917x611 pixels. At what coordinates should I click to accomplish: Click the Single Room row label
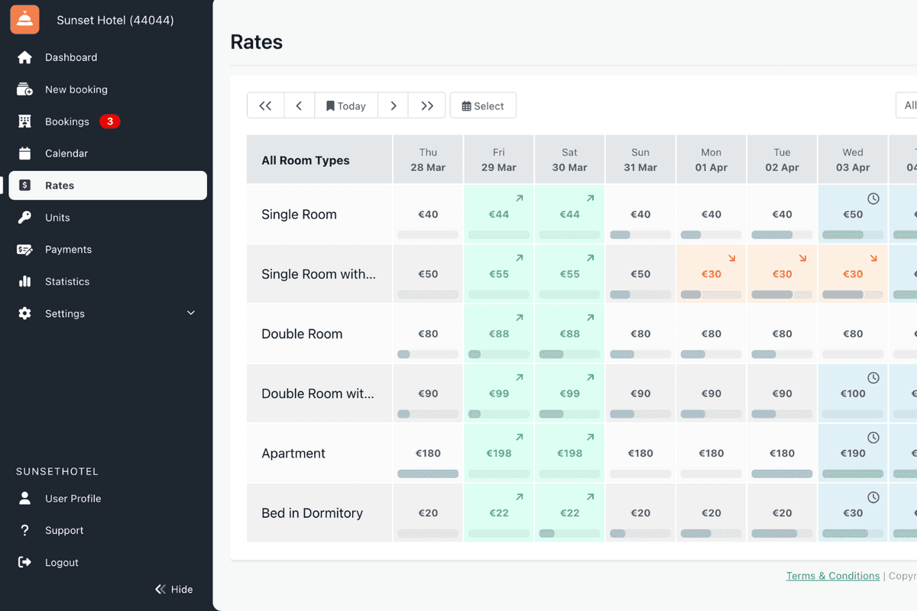(x=299, y=215)
